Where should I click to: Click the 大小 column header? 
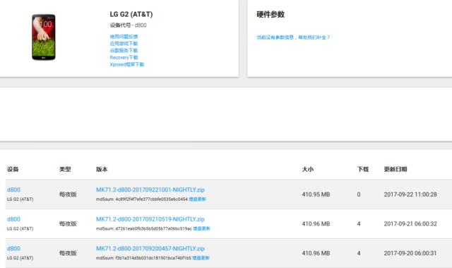[x=308, y=169]
